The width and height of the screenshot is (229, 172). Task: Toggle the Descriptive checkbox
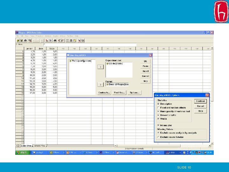coord(158,104)
